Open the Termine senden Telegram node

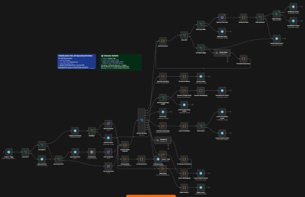[201, 76]
